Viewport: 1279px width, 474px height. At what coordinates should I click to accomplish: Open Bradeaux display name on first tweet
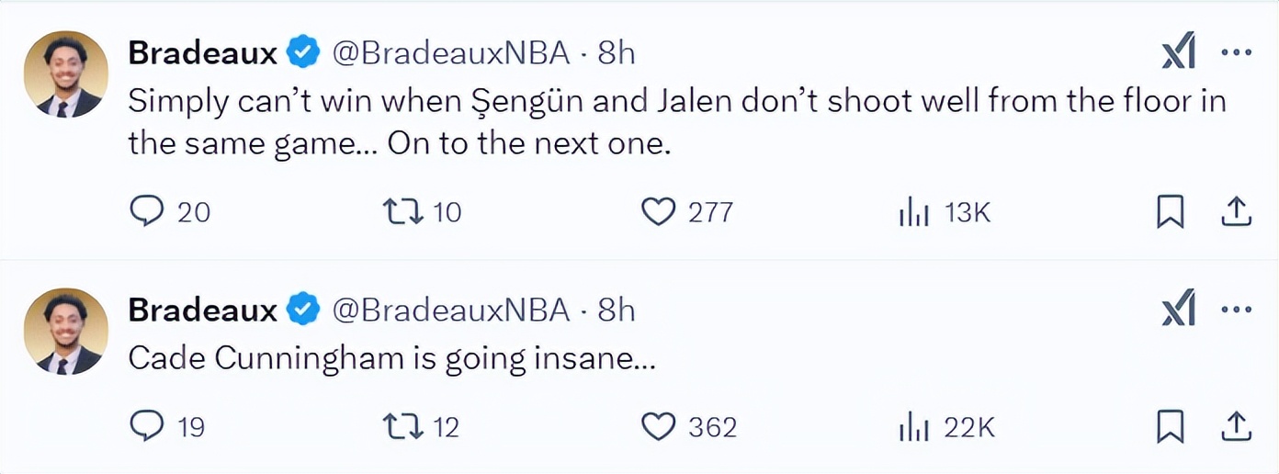(x=202, y=53)
